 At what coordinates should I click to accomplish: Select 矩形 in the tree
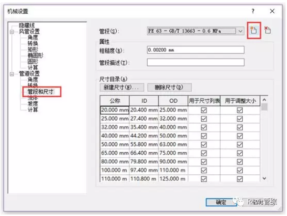33,50
